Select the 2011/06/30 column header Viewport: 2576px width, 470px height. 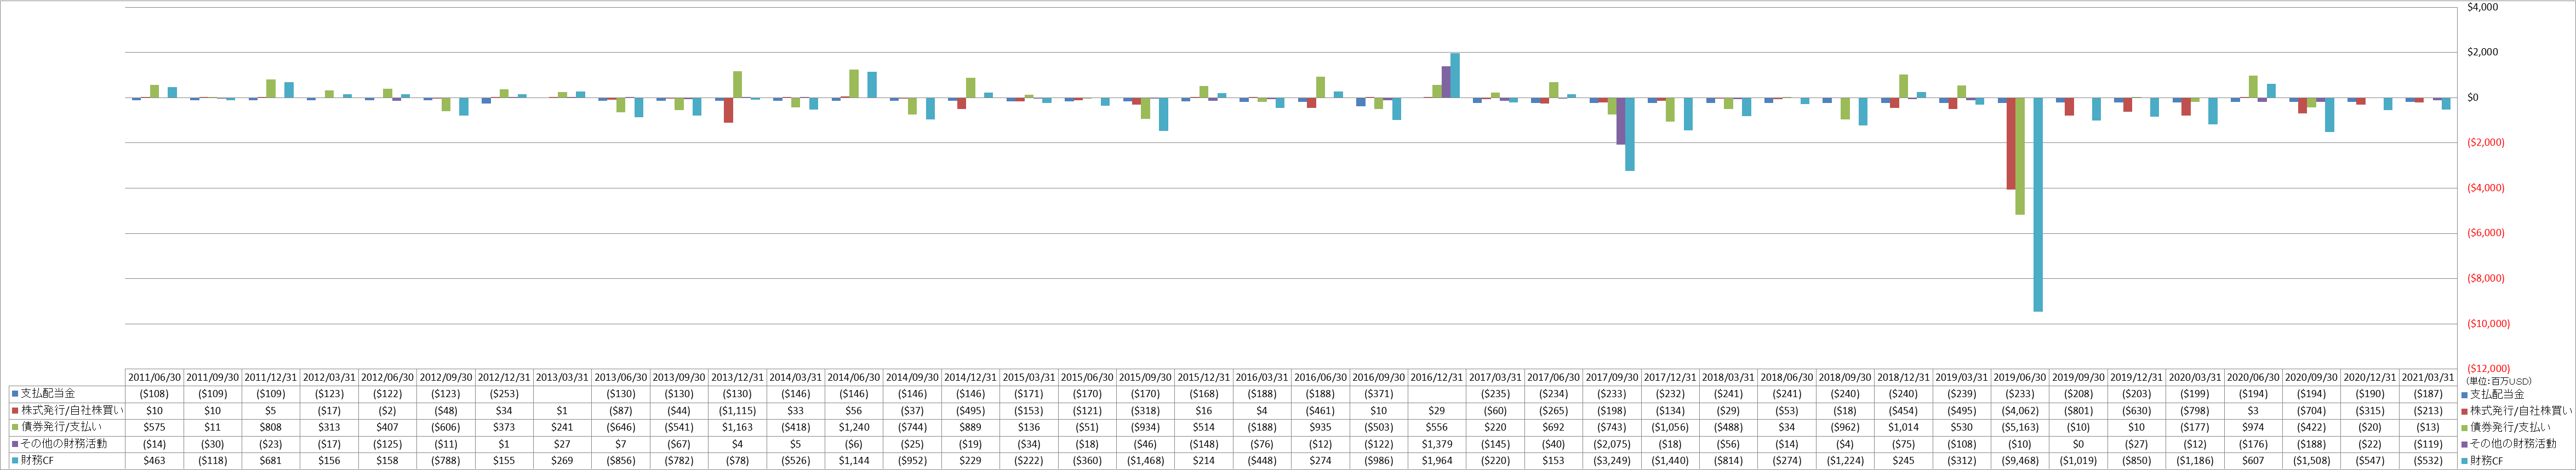click(x=154, y=377)
